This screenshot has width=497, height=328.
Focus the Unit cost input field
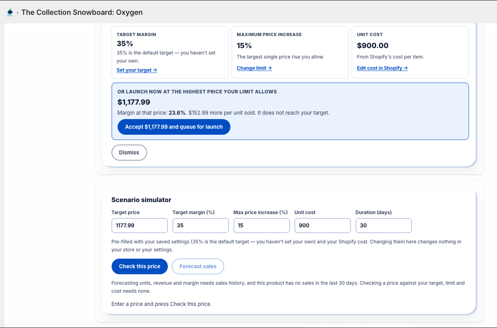(323, 225)
